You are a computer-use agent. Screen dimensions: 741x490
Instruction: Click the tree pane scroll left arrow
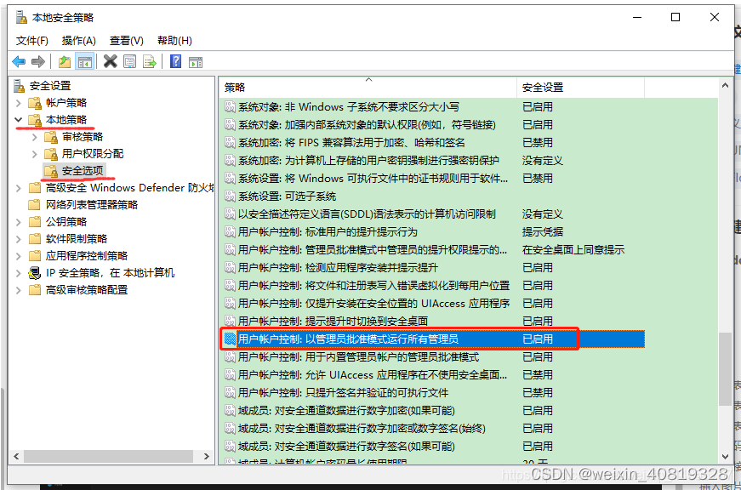click(16, 457)
